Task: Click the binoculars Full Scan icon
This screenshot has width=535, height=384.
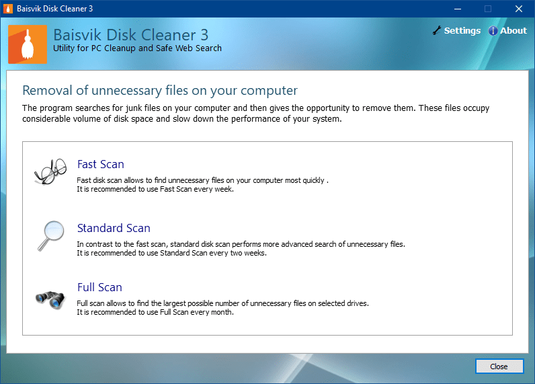Action: coord(50,299)
